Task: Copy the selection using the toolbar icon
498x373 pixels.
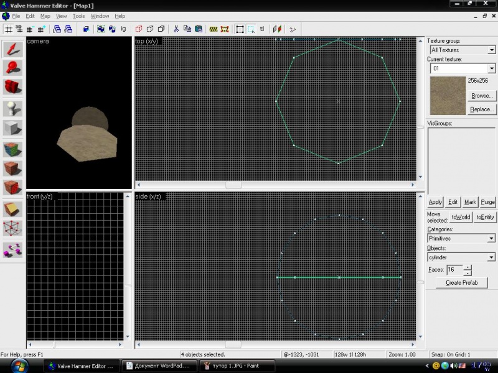Action: point(187,29)
